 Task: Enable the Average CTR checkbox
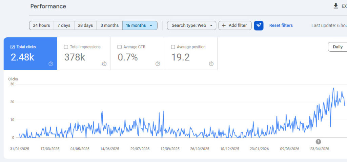(x=120, y=47)
